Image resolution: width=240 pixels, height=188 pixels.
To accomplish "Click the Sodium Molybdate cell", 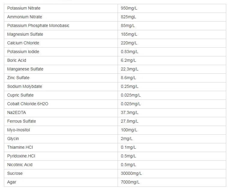I will coord(25,86).
